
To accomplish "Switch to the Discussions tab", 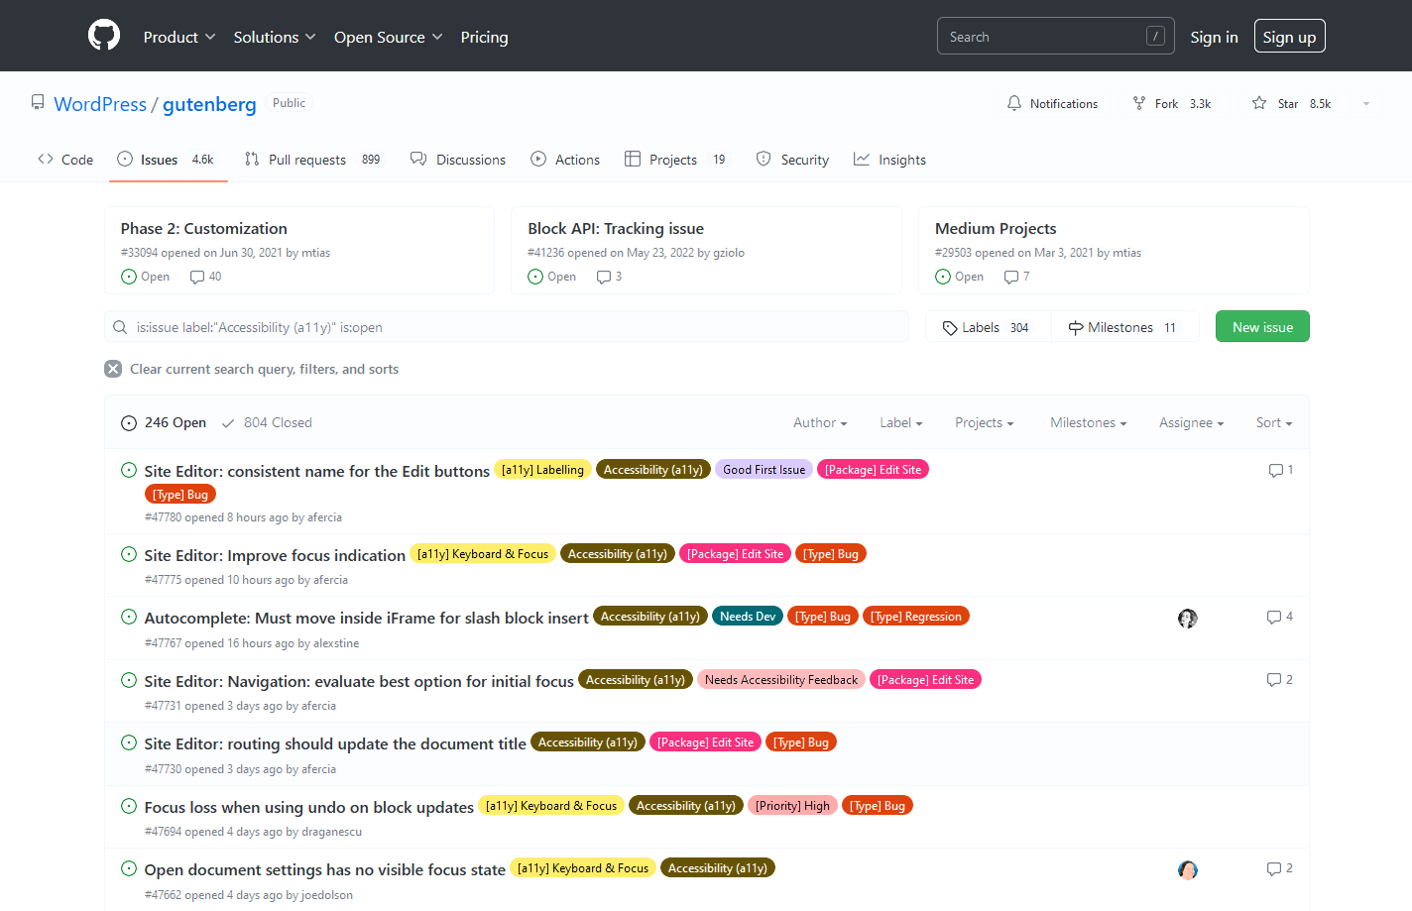I will tap(458, 160).
